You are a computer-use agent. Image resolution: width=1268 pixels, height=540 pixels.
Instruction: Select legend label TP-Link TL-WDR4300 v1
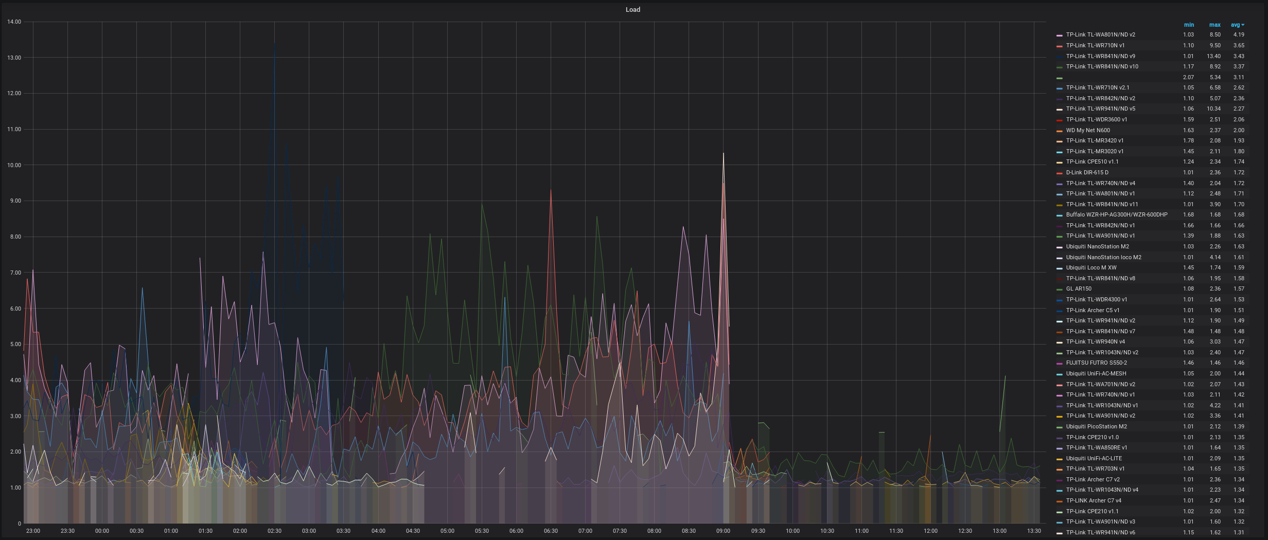click(x=1096, y=299)
